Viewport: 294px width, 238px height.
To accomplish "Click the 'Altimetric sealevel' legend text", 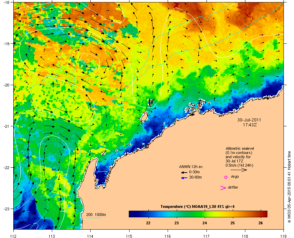I will (240, 148).
